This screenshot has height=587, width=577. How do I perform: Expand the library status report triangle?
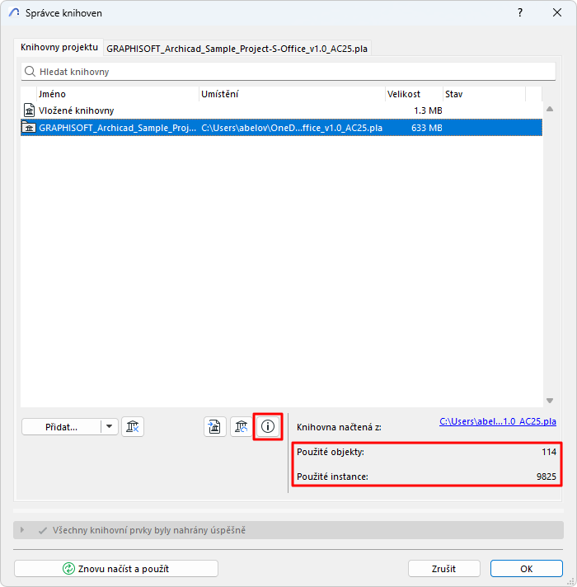[x=22, y=530]
